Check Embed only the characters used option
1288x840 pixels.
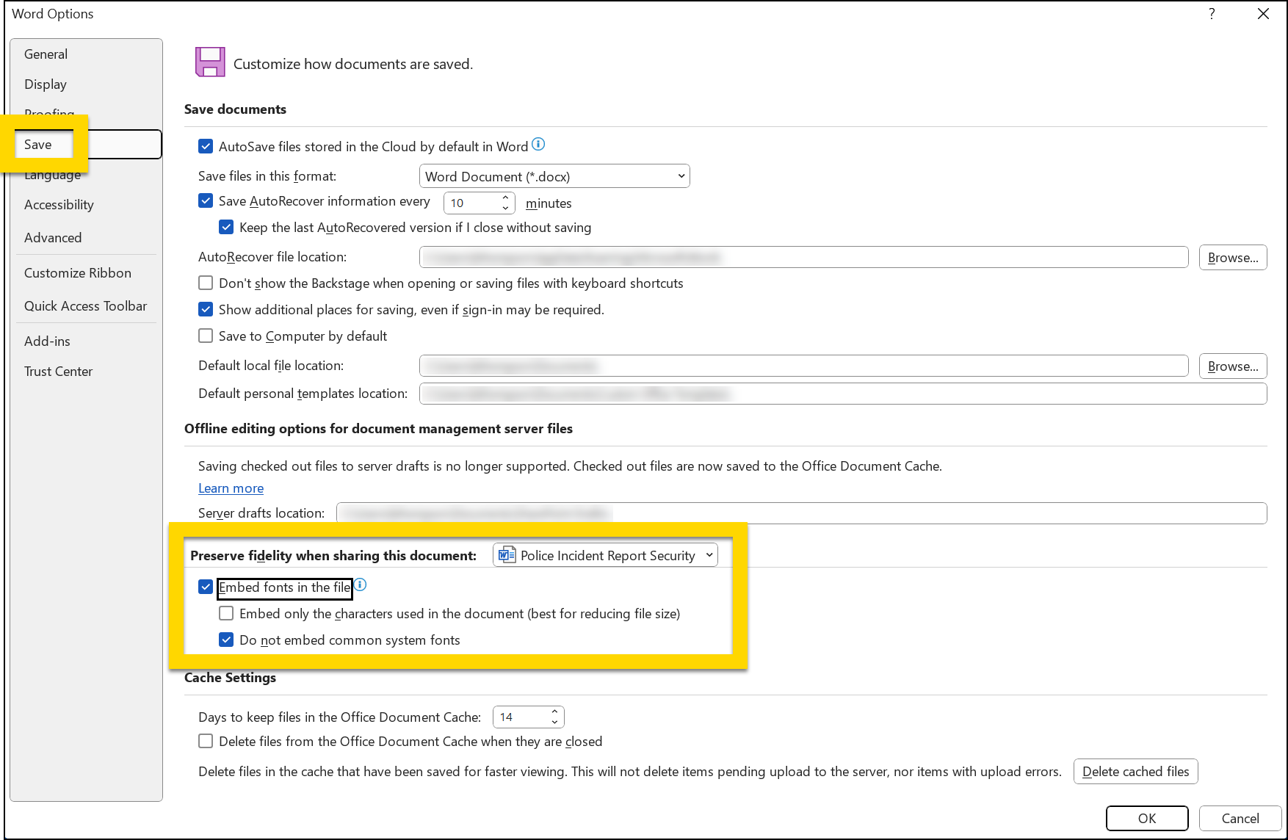[226, 613]
